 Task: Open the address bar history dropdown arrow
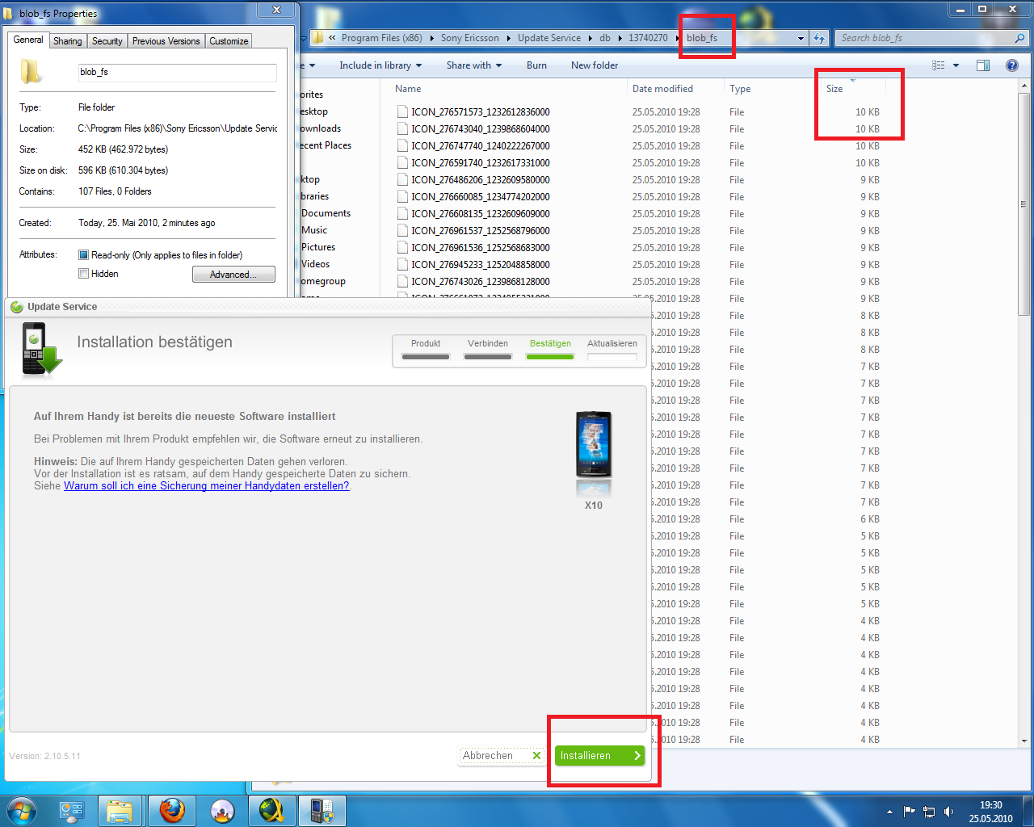pyautogui.click(x=801, y=38)
